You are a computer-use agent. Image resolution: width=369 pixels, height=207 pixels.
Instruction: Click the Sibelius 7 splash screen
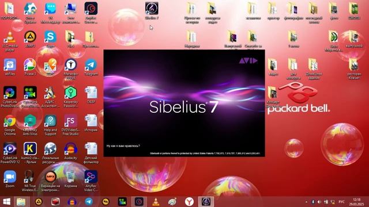point(184,103)
